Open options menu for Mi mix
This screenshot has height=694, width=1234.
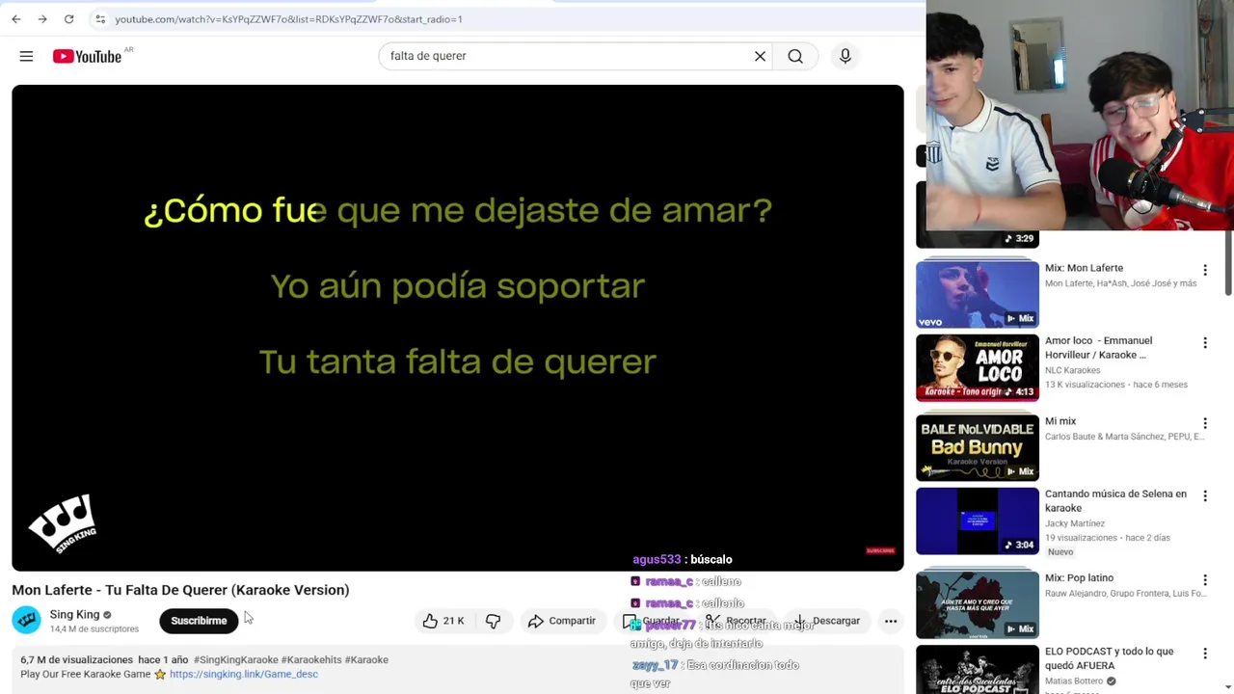pos(1204,423)
